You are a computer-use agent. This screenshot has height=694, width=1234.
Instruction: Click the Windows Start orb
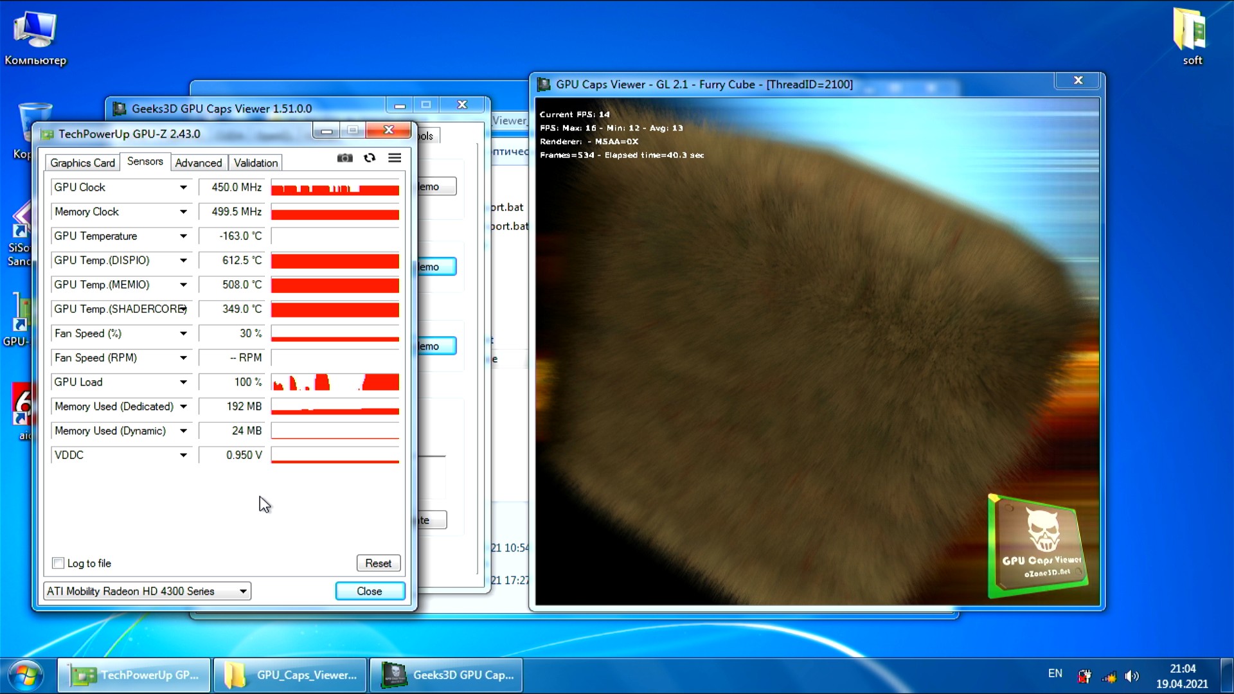pyautogui.click(x=26, y=675)
